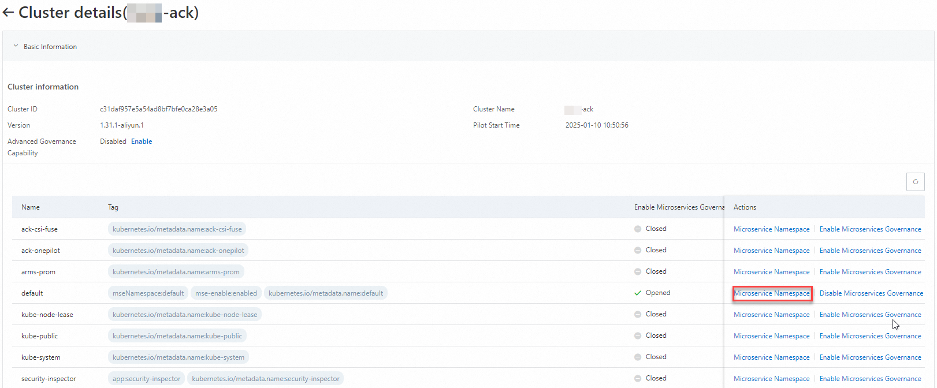Enable Microservices Governance for kube-node-lease
Screen dimensions: 937x388
tap(870, 315)
